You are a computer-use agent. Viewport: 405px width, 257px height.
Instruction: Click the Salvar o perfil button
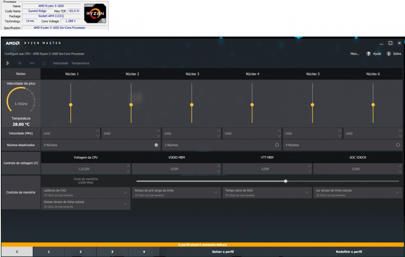click(223, 252)
